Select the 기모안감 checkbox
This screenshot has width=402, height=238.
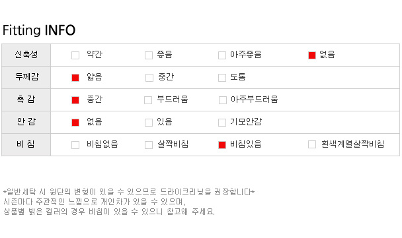click(222, 123)
